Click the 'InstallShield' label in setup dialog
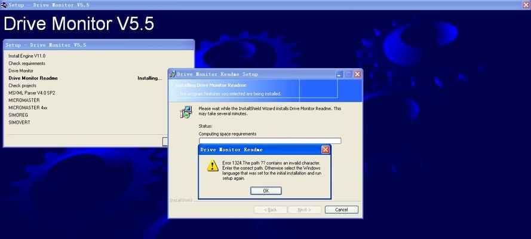The height and width of the screenshot is (239, 531). pos(181,200)
